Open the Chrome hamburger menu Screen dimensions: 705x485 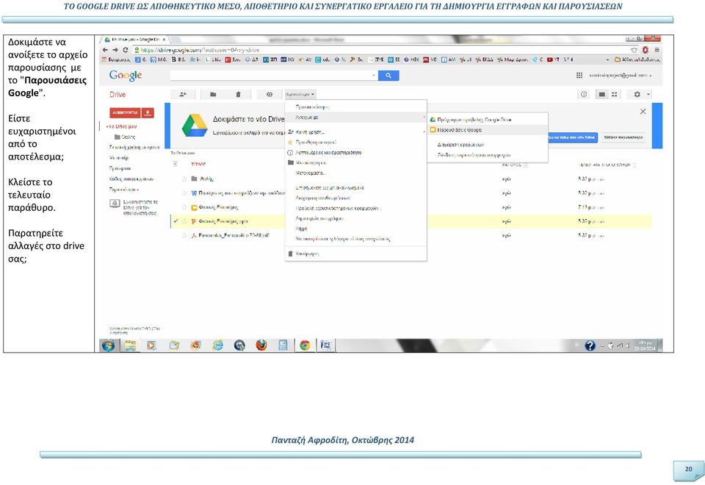point(657,50)
